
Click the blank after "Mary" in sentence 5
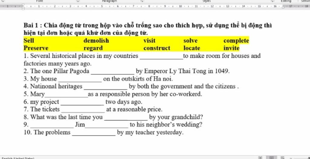click(x=66, y=95)
